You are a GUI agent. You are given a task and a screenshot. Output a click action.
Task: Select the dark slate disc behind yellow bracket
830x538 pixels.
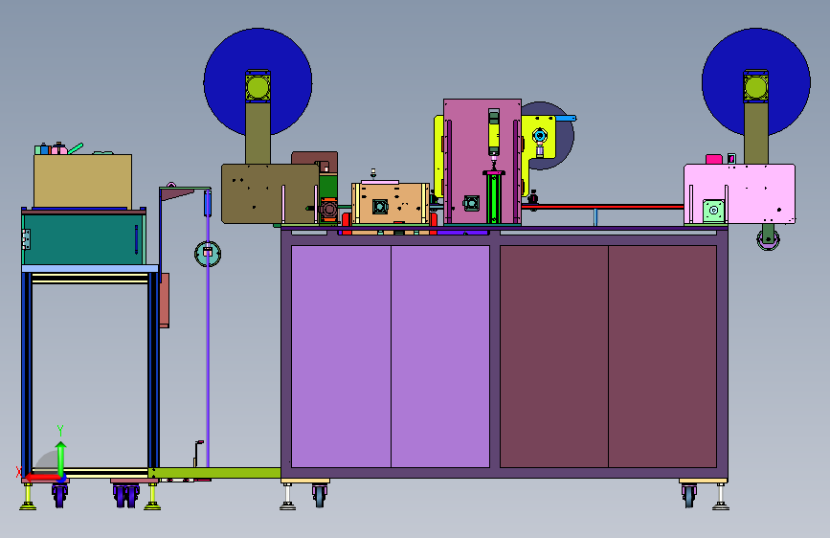(x=564, y=143)
